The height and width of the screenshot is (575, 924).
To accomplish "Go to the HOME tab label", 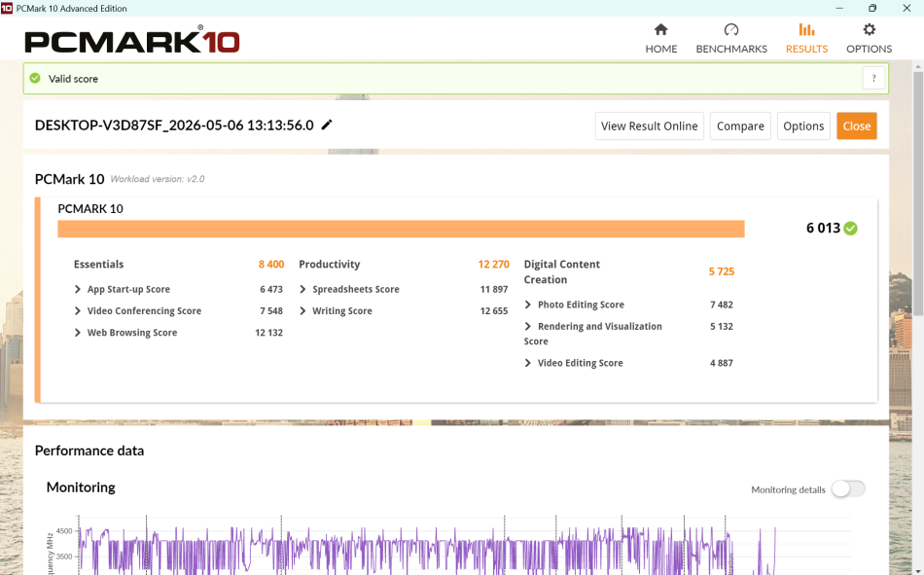I will click(x=660, y=49).
